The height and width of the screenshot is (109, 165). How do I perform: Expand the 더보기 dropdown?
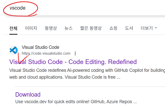(x=149, y=28)
